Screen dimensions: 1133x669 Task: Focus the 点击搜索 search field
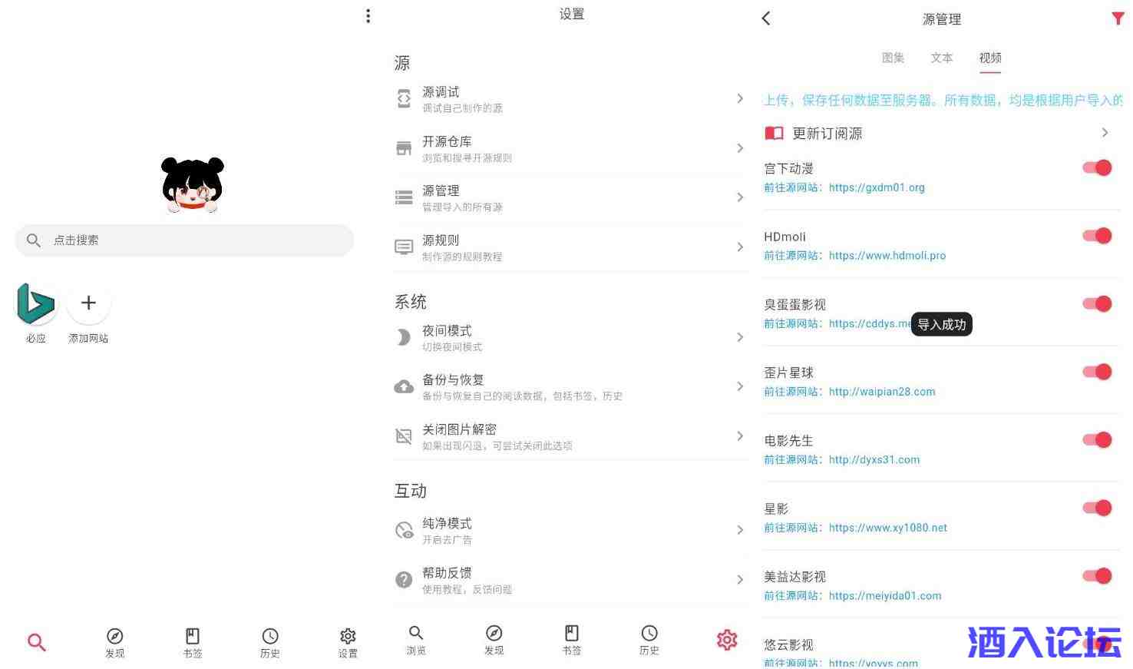pyautogui.click(x=184, y=240)
